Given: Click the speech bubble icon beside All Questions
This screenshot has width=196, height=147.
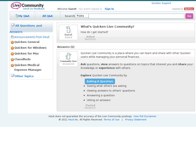Looking at the screenshot, I should [13, 25].
